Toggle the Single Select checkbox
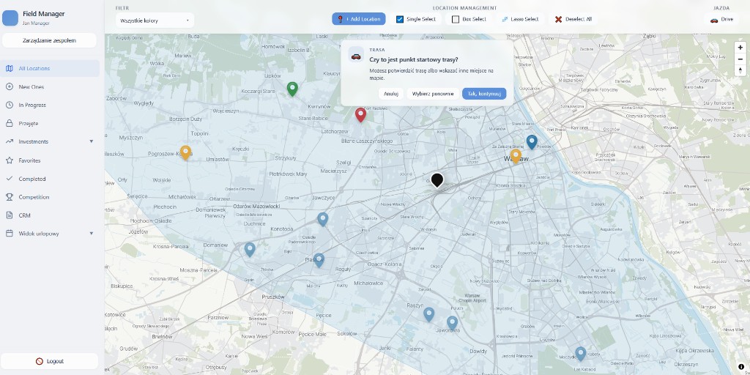Image resolution: width=750 pixels, height=375 pixels. click(400, 19)
